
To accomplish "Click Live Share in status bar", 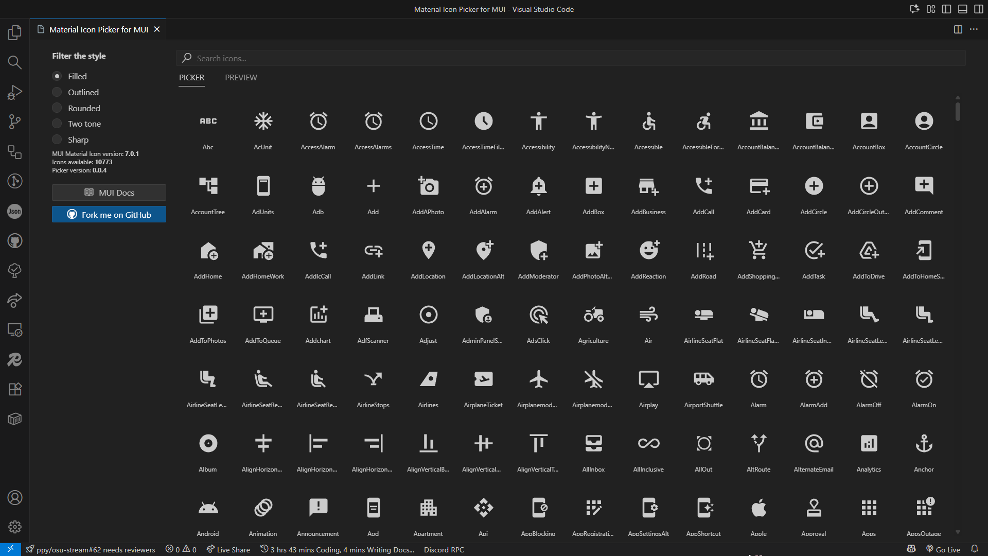I will (228, 549).
